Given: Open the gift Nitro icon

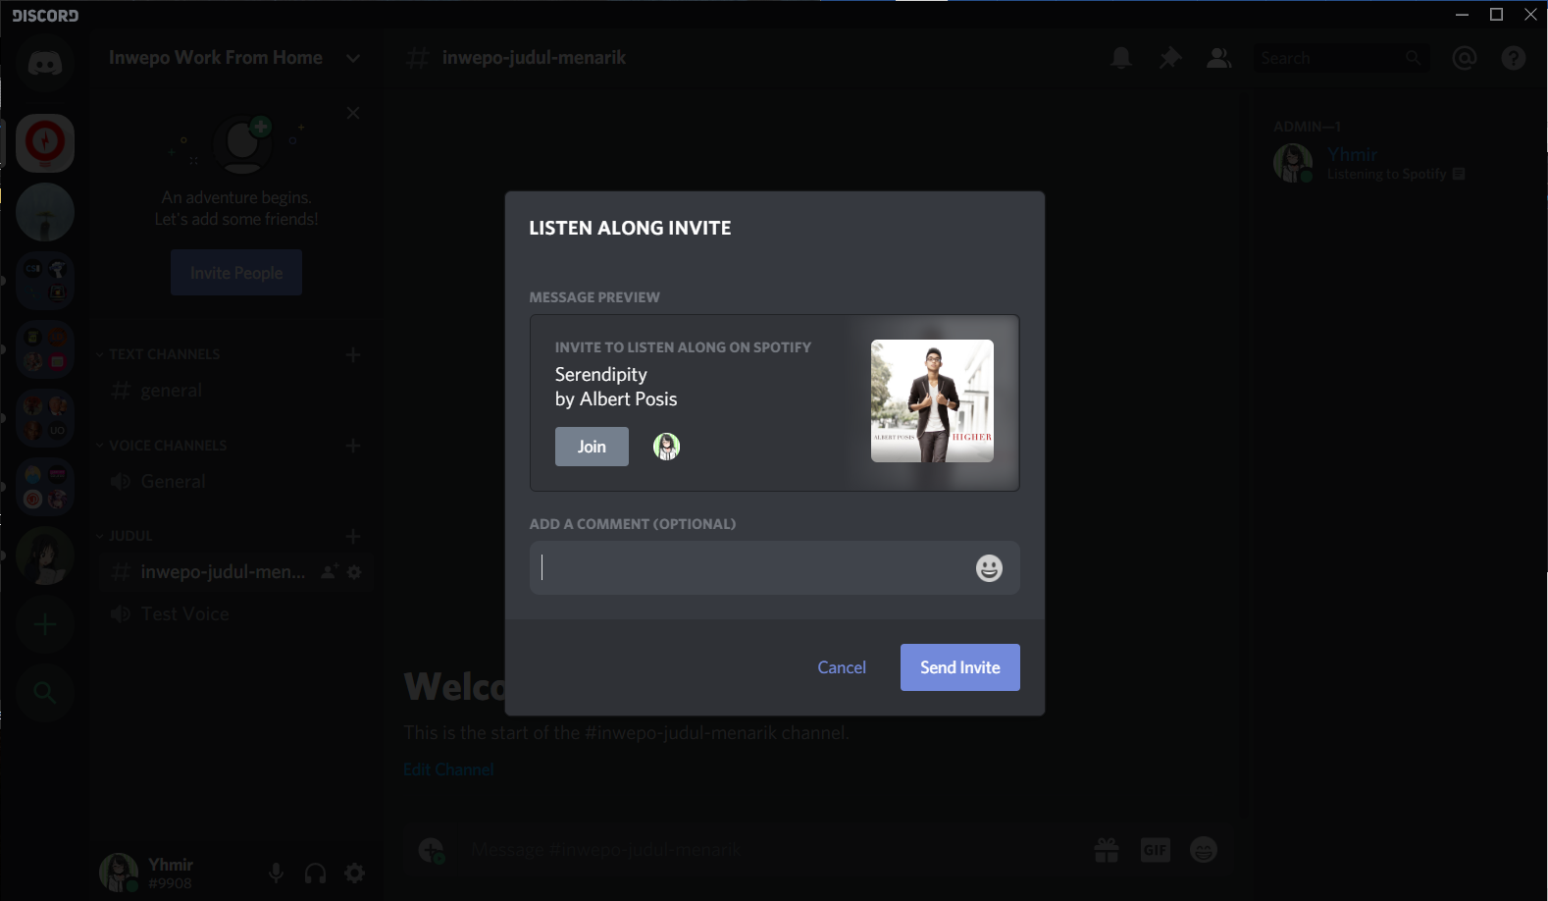Looking at the screenshot, I should pyautogui.click(x=1107, y=850).
